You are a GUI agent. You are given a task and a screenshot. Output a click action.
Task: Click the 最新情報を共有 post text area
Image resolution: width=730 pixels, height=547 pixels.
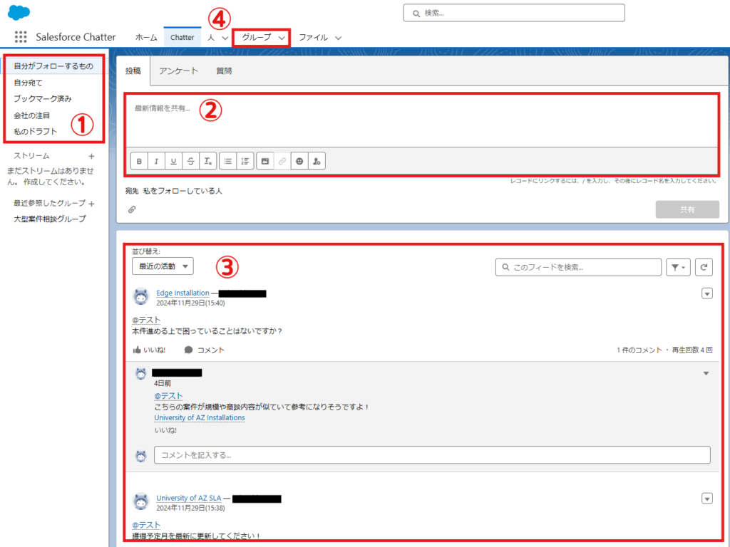point(422,121)
